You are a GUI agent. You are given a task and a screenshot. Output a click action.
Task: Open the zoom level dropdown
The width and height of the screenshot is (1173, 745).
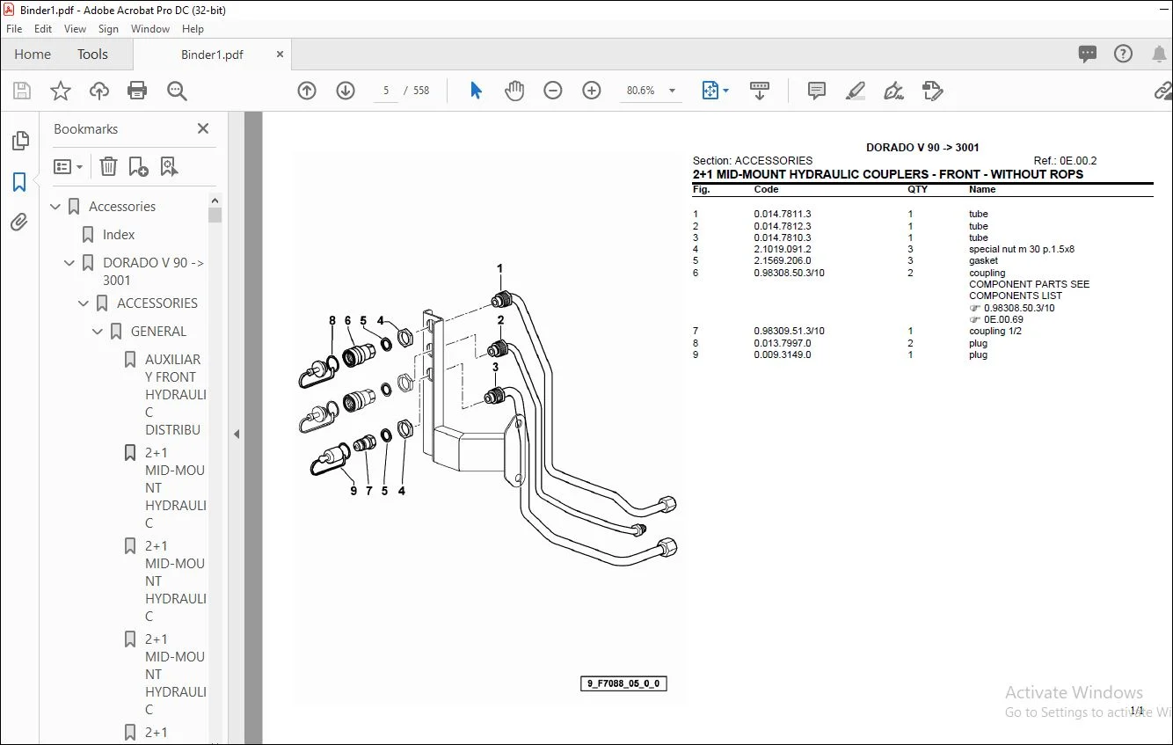click(673, 91)
